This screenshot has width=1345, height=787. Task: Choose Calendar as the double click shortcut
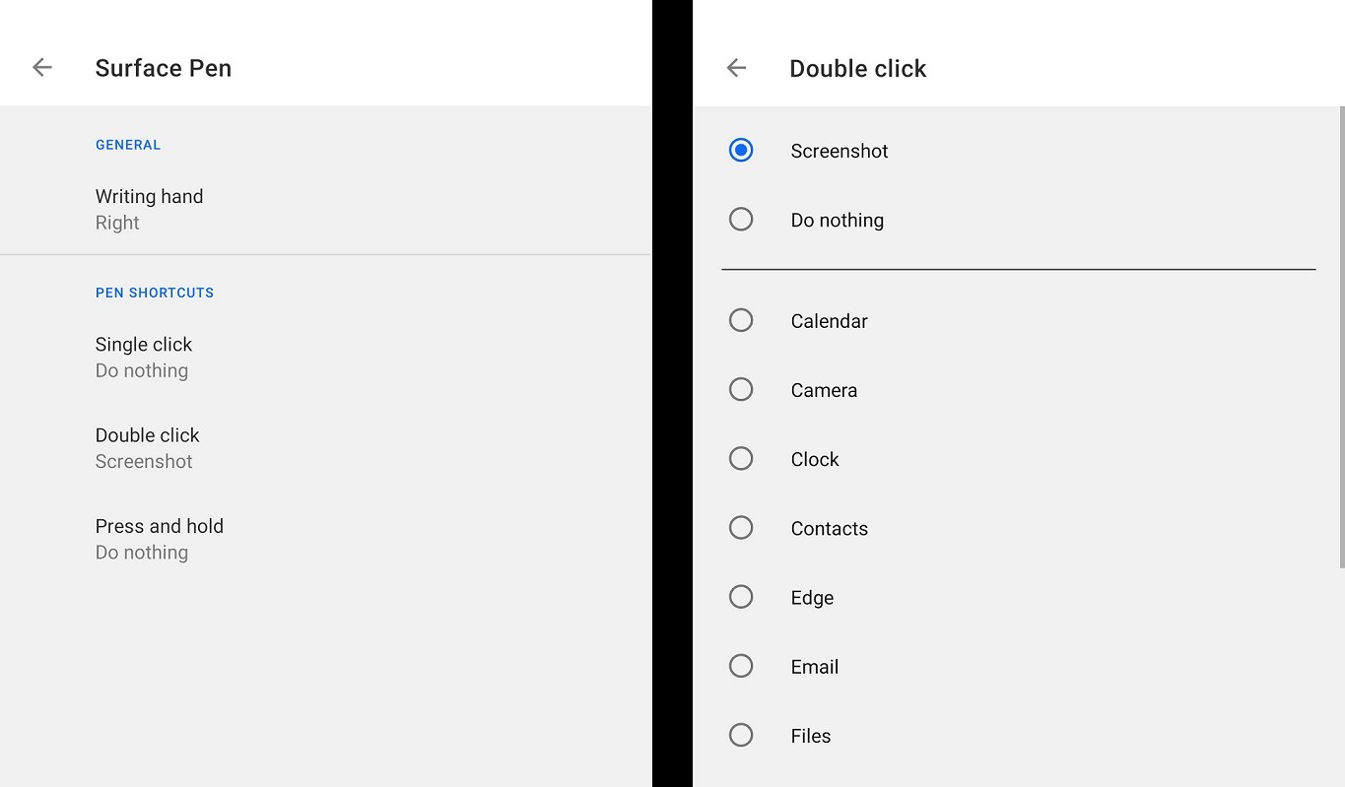[x=741, y=320]
